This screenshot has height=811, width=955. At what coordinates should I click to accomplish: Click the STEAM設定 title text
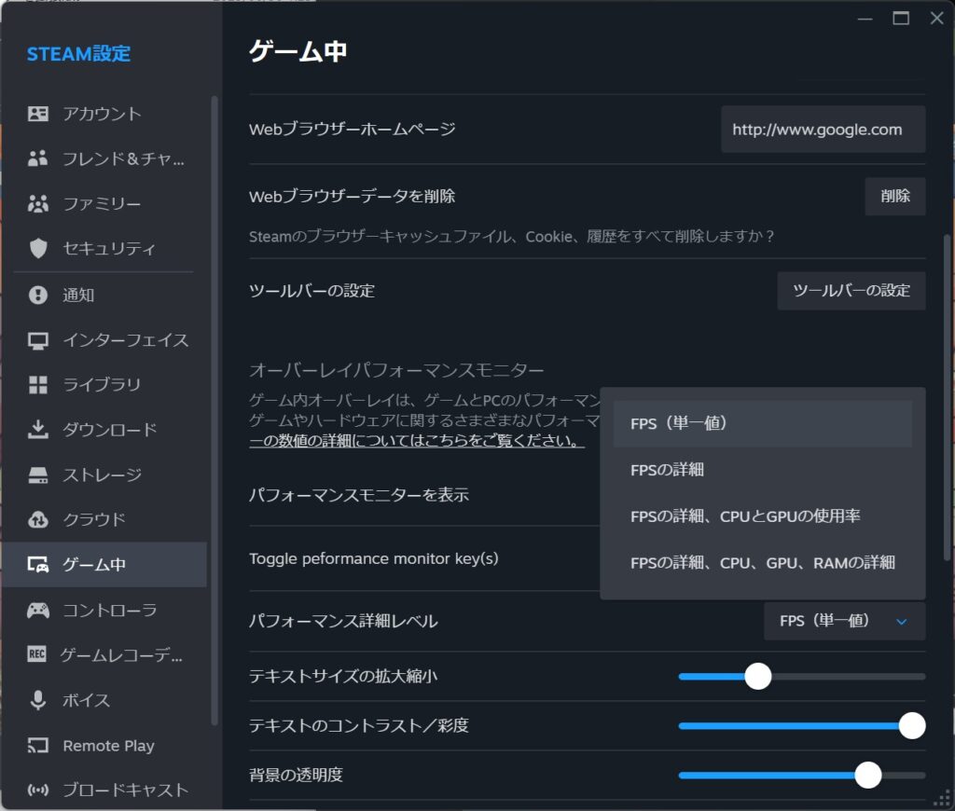click(78, 53)
